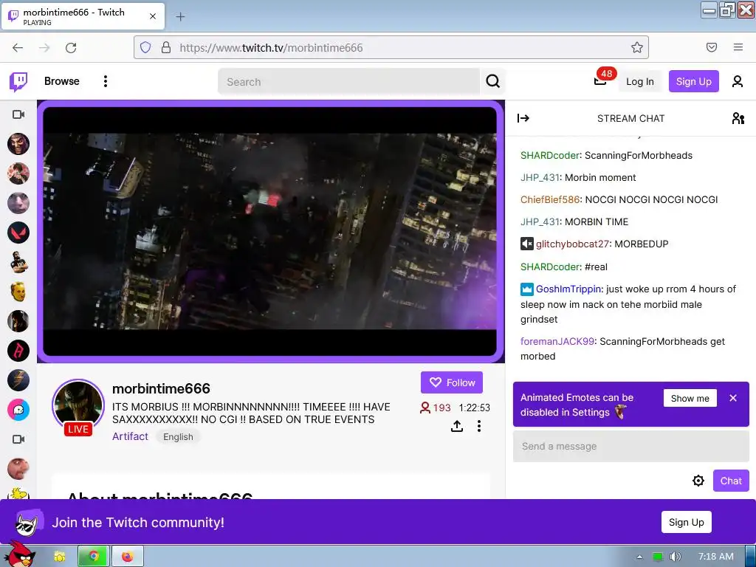The height and width of the screenshot is (567, 756).
Task: Click ChiefBief586 username in chat
Action: pyautogui.click(x=549, y=199)
